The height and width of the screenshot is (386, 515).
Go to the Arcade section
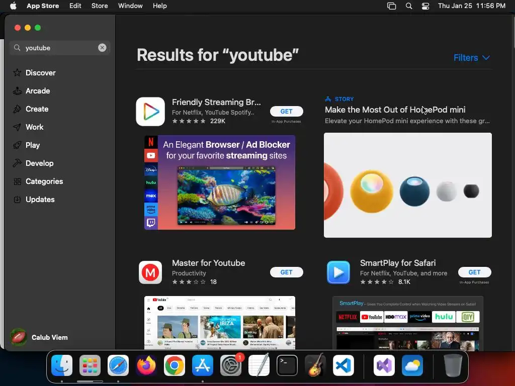(32, 90)
